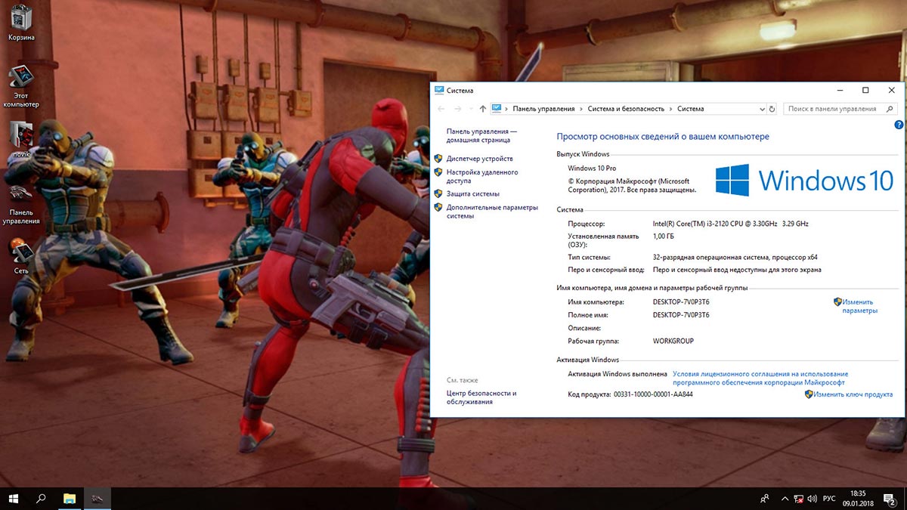Open the People icon in the taskbar
907x510 pixels.
(x=765, y=499)
